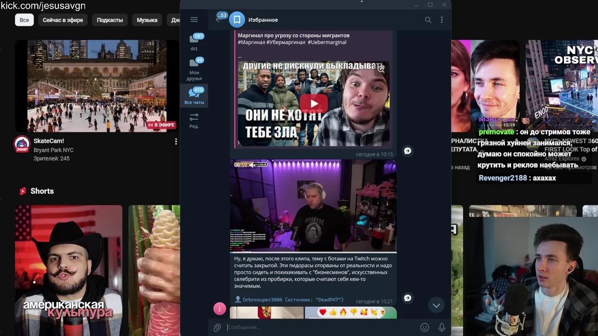Open SkateCam video three-dot options

point(176,141)
